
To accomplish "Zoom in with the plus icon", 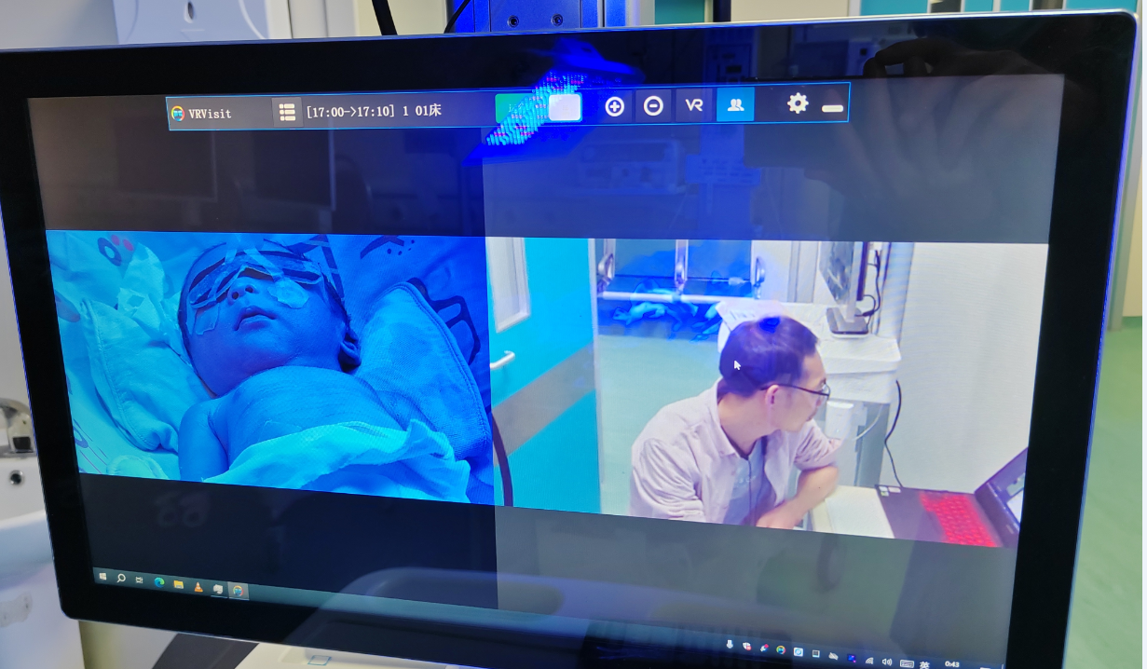I will point(616,106).
